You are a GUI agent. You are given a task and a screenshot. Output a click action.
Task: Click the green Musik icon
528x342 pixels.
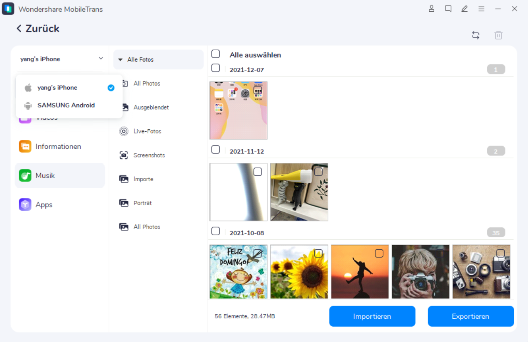tap(25, 175)
